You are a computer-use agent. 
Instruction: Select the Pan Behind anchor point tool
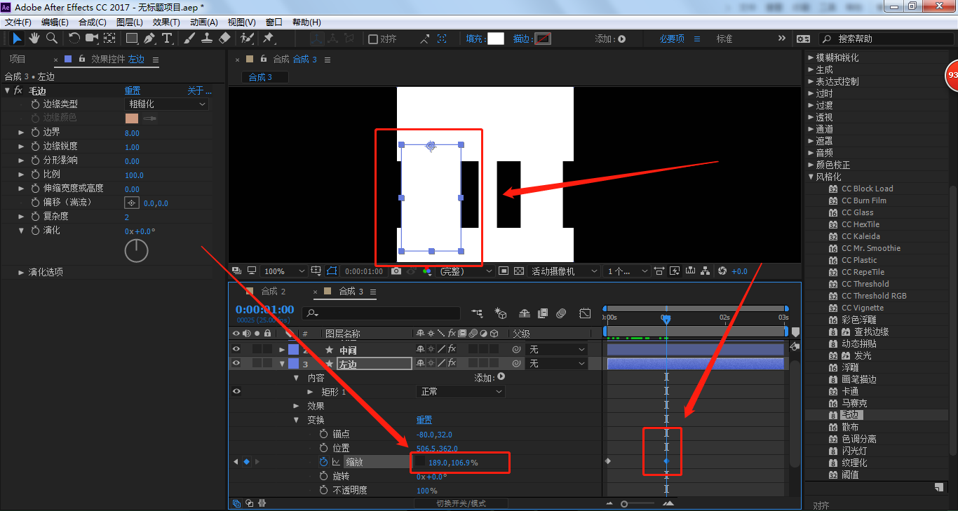(110, 39)
